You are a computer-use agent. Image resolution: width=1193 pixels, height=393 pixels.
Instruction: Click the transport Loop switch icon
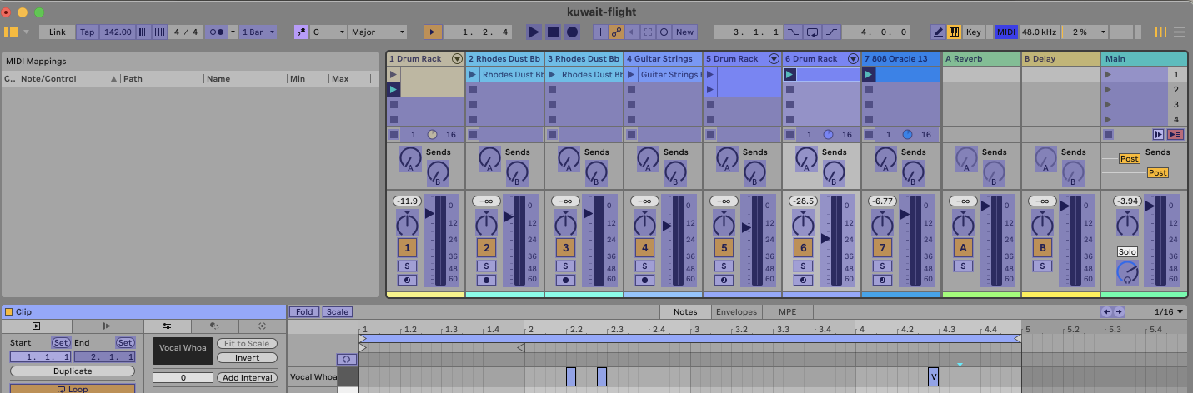pyautogui.click(x=813, y=32)
